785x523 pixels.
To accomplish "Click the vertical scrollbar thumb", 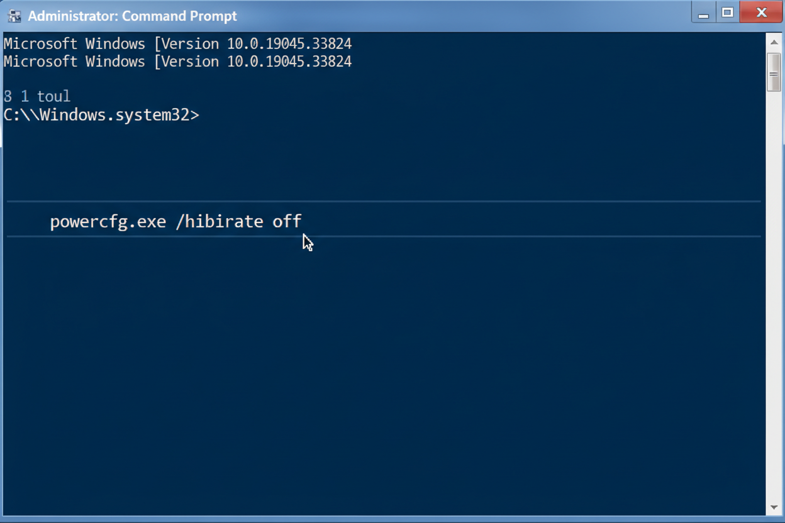I will tap(774, 73).
